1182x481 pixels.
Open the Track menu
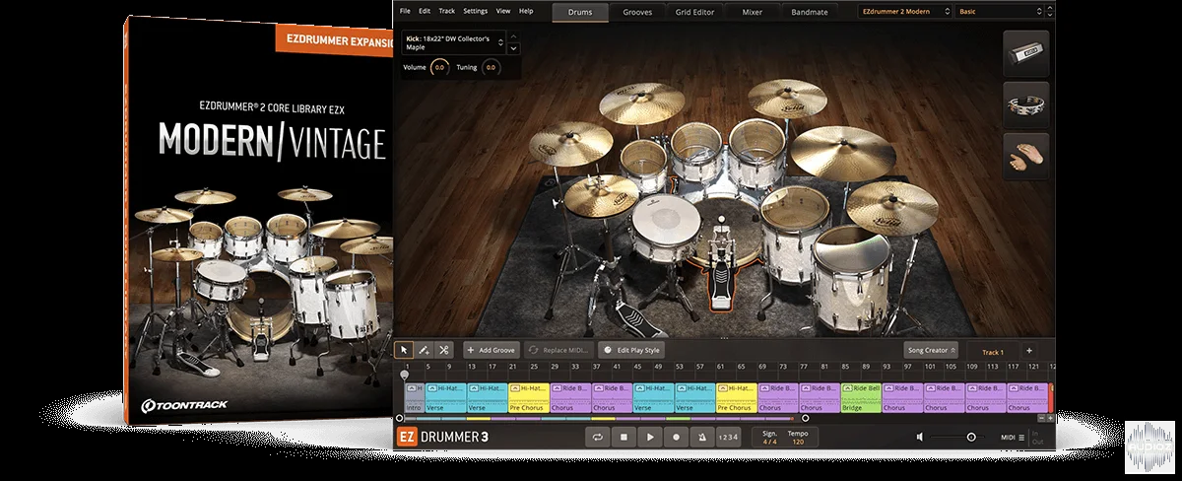pos(447,11)
